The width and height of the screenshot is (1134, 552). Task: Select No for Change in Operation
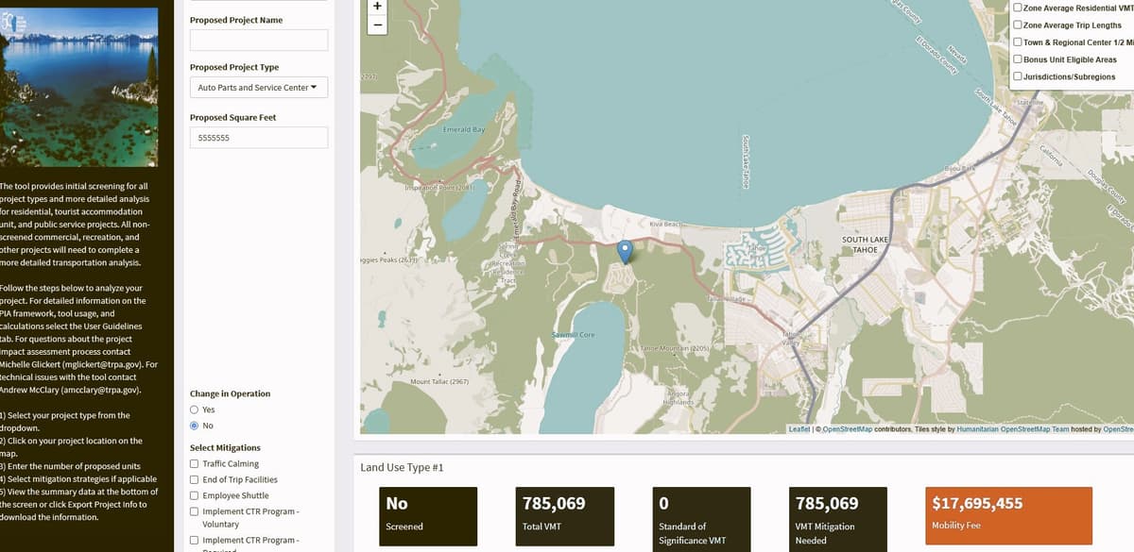tap(195, 426)
